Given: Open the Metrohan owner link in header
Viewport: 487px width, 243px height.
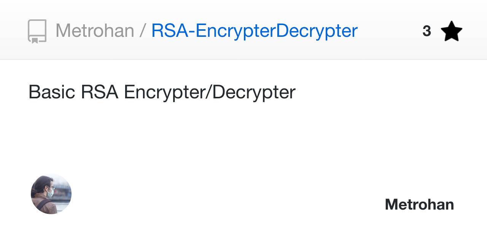Looking at the screenshot, I should coord(95,31).
